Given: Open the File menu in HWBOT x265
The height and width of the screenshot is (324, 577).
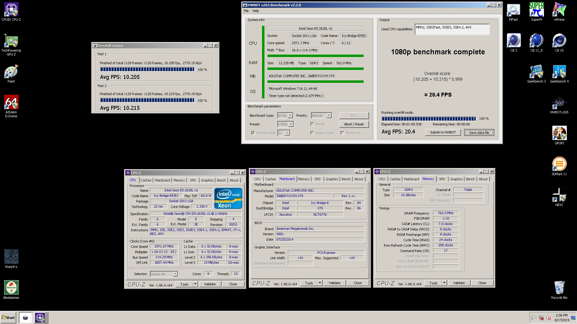Looking at the screenshot, I should [246, 11].
